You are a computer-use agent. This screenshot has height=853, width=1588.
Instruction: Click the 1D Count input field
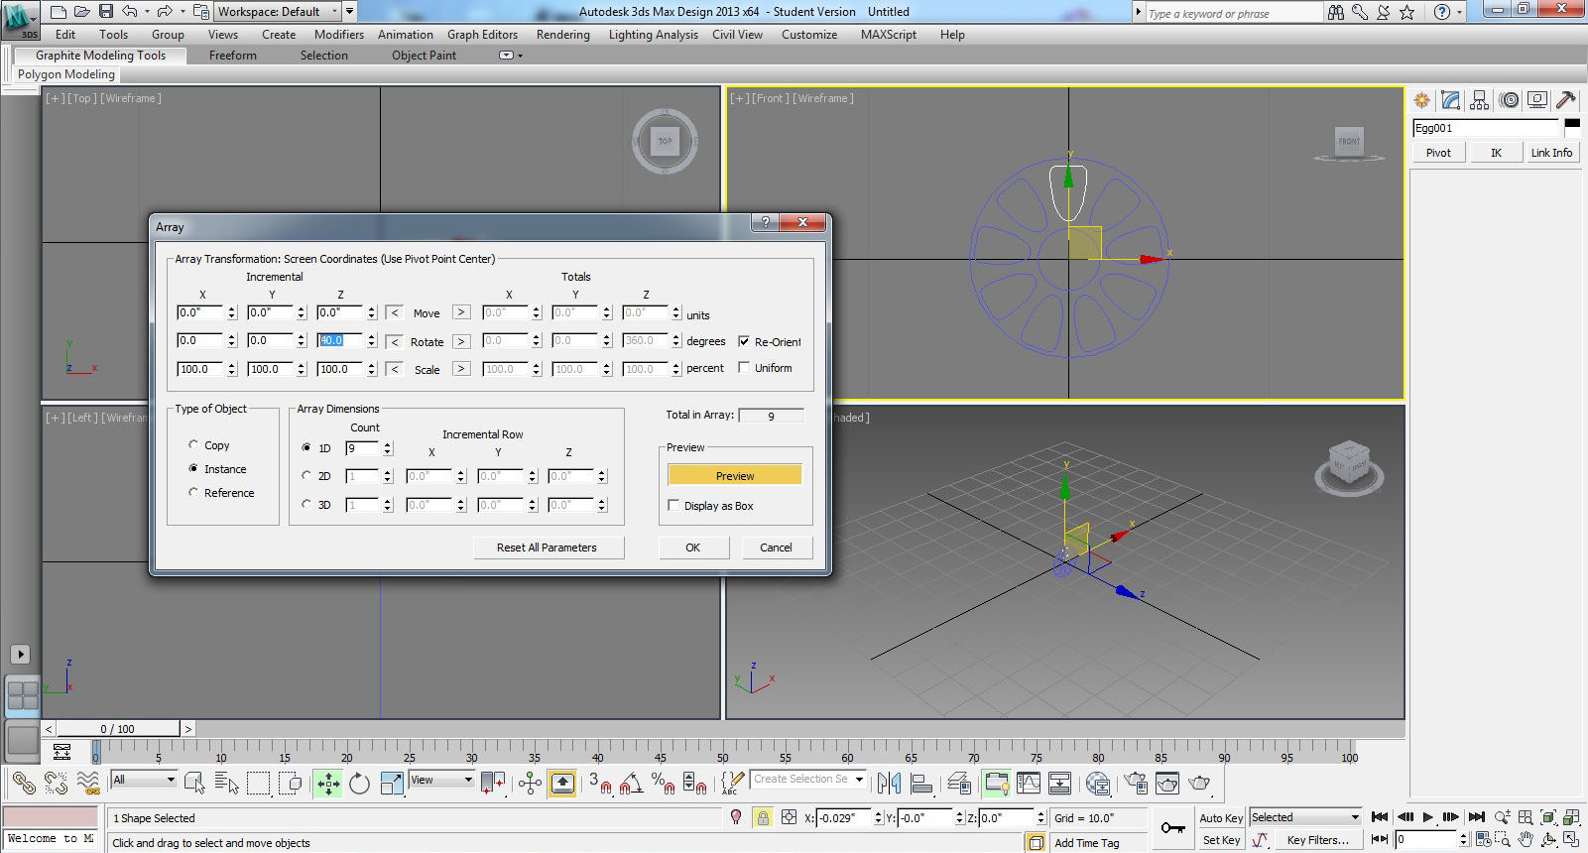(362, 448)
